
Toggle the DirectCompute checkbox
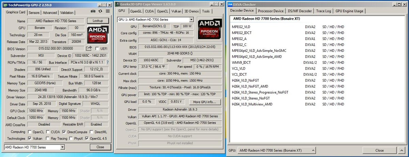64,132
